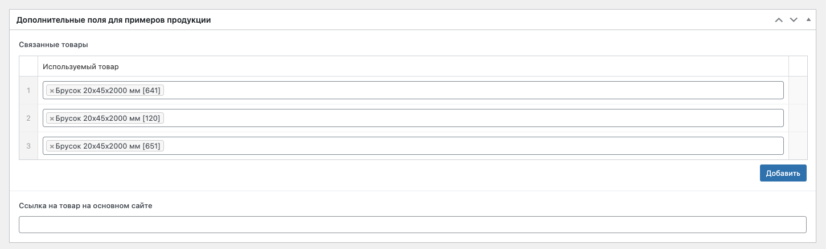826x249 pixels.
Task: Remove the Брусок [641] tag via x
Action: coord(52,91)
